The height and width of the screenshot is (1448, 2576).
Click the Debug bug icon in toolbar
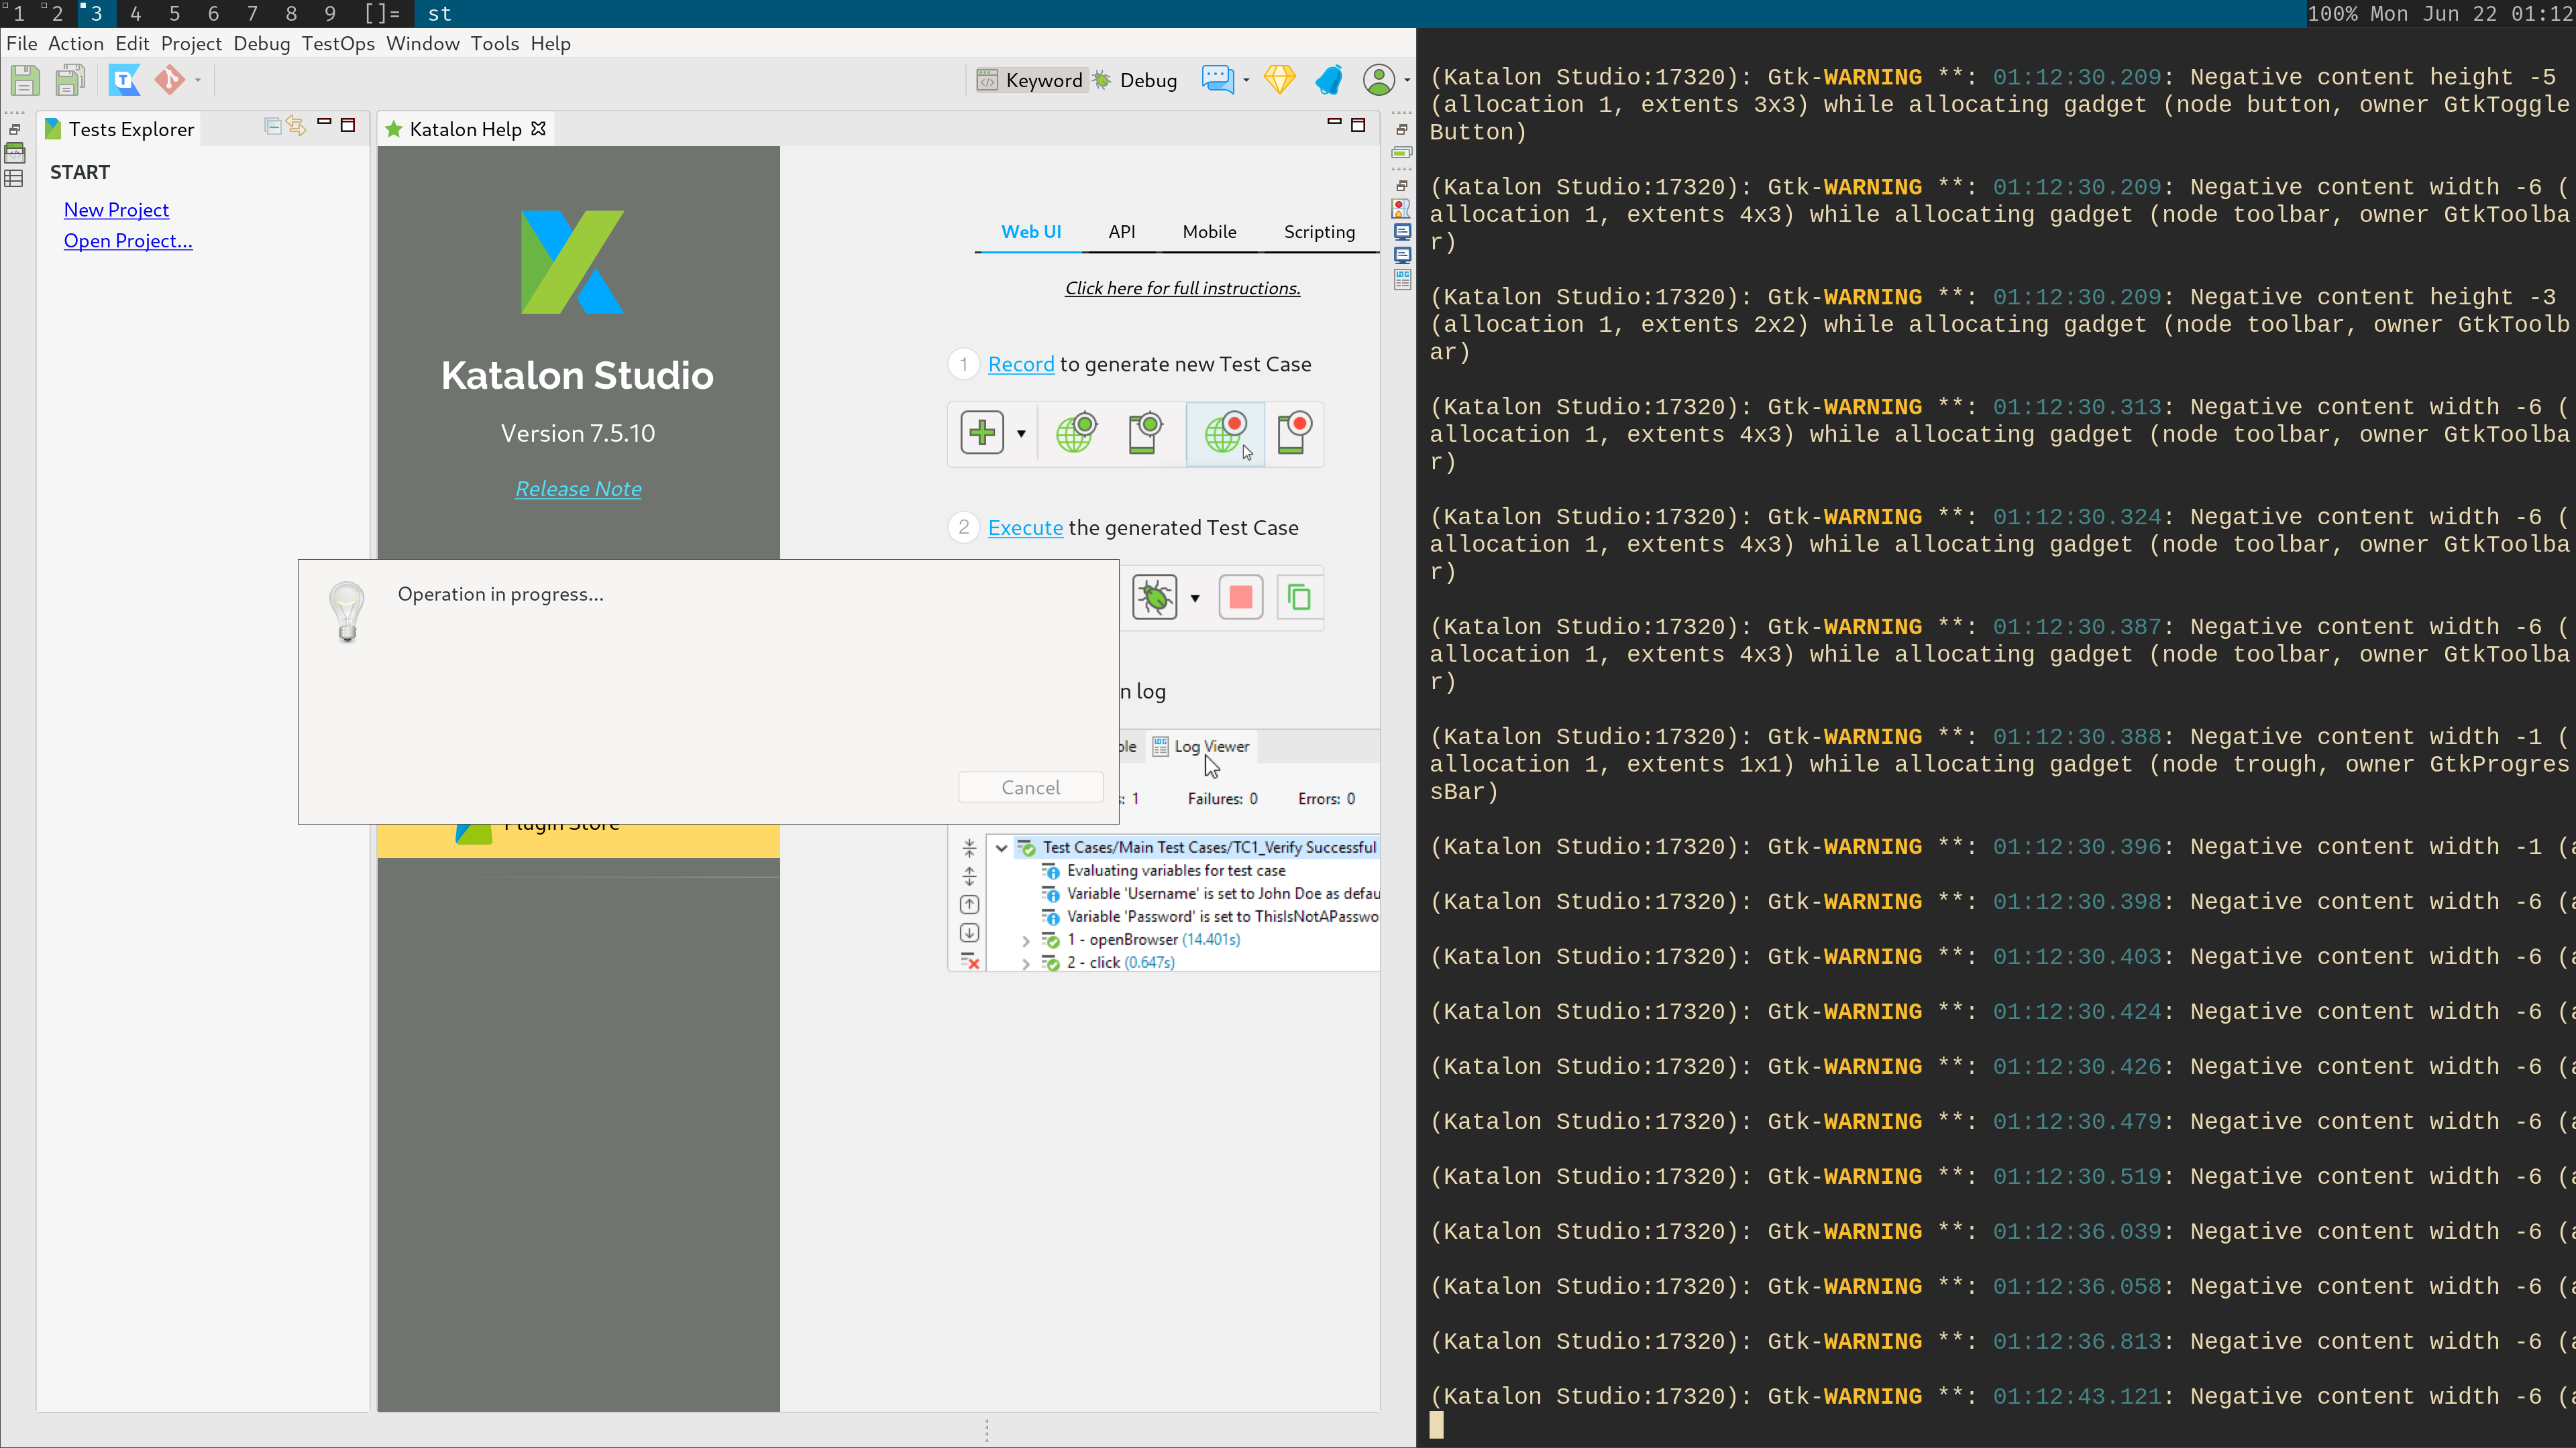[x=1155, y=597]
